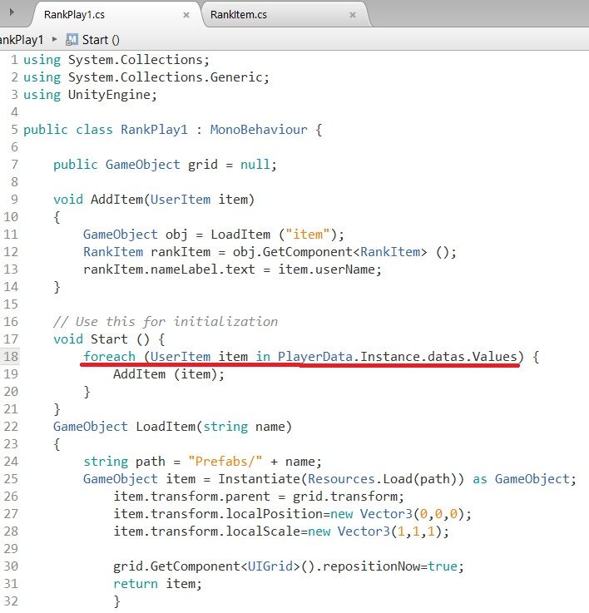Click 'Instantiate' on line 25
Viewport: 589px width, 613px height.
259,479
